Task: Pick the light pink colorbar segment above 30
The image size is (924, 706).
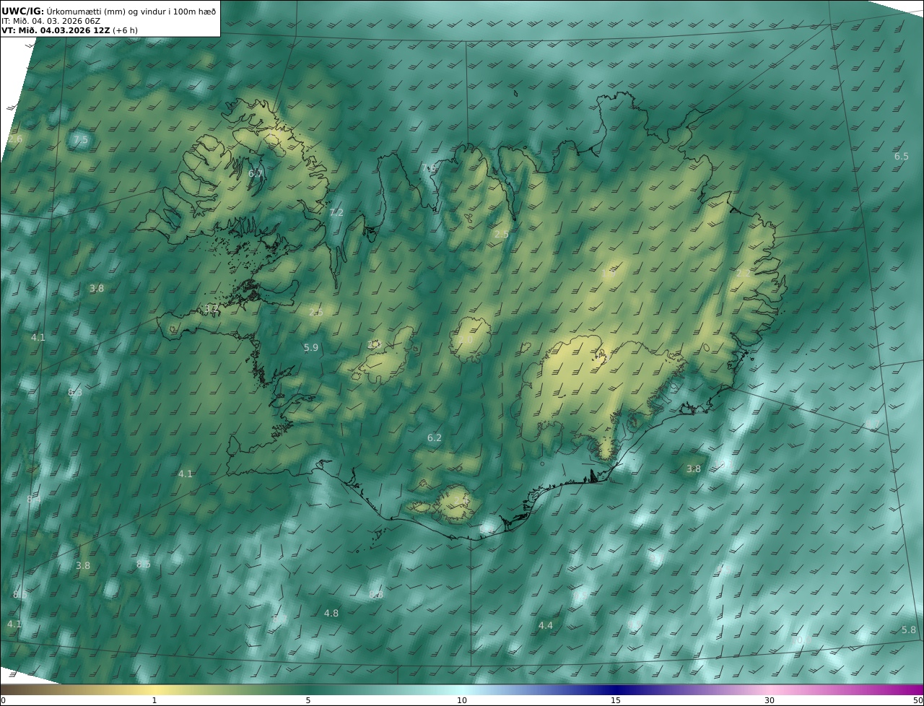Action: (x=770, y=689)
